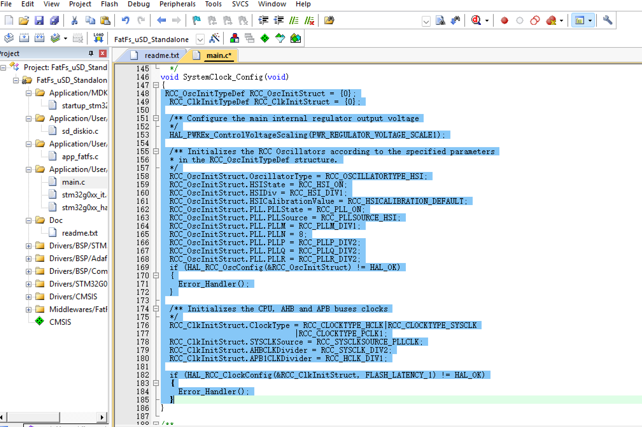Viewport: 642px width, 427px height.
Task: Start debug session magnifier icon
Action: (x=476, y=21)
